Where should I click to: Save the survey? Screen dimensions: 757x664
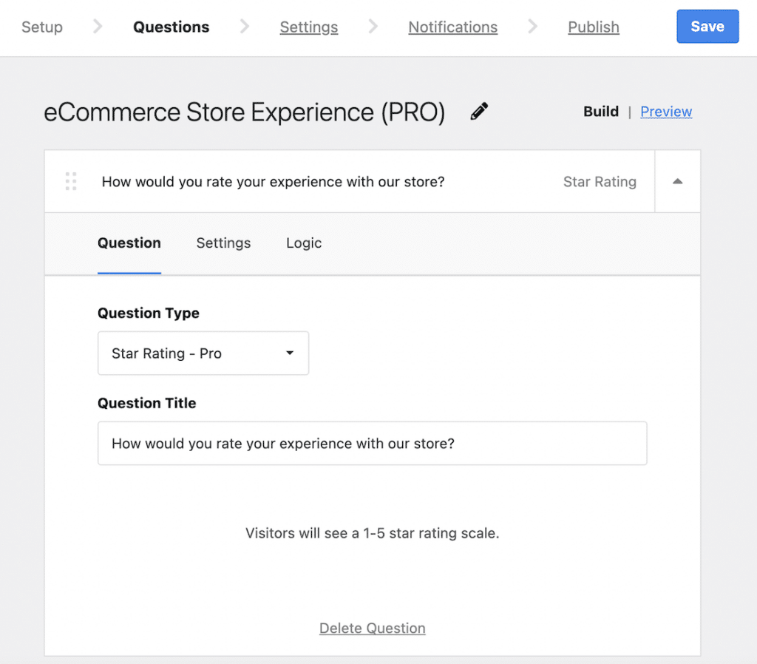[707, 26]
